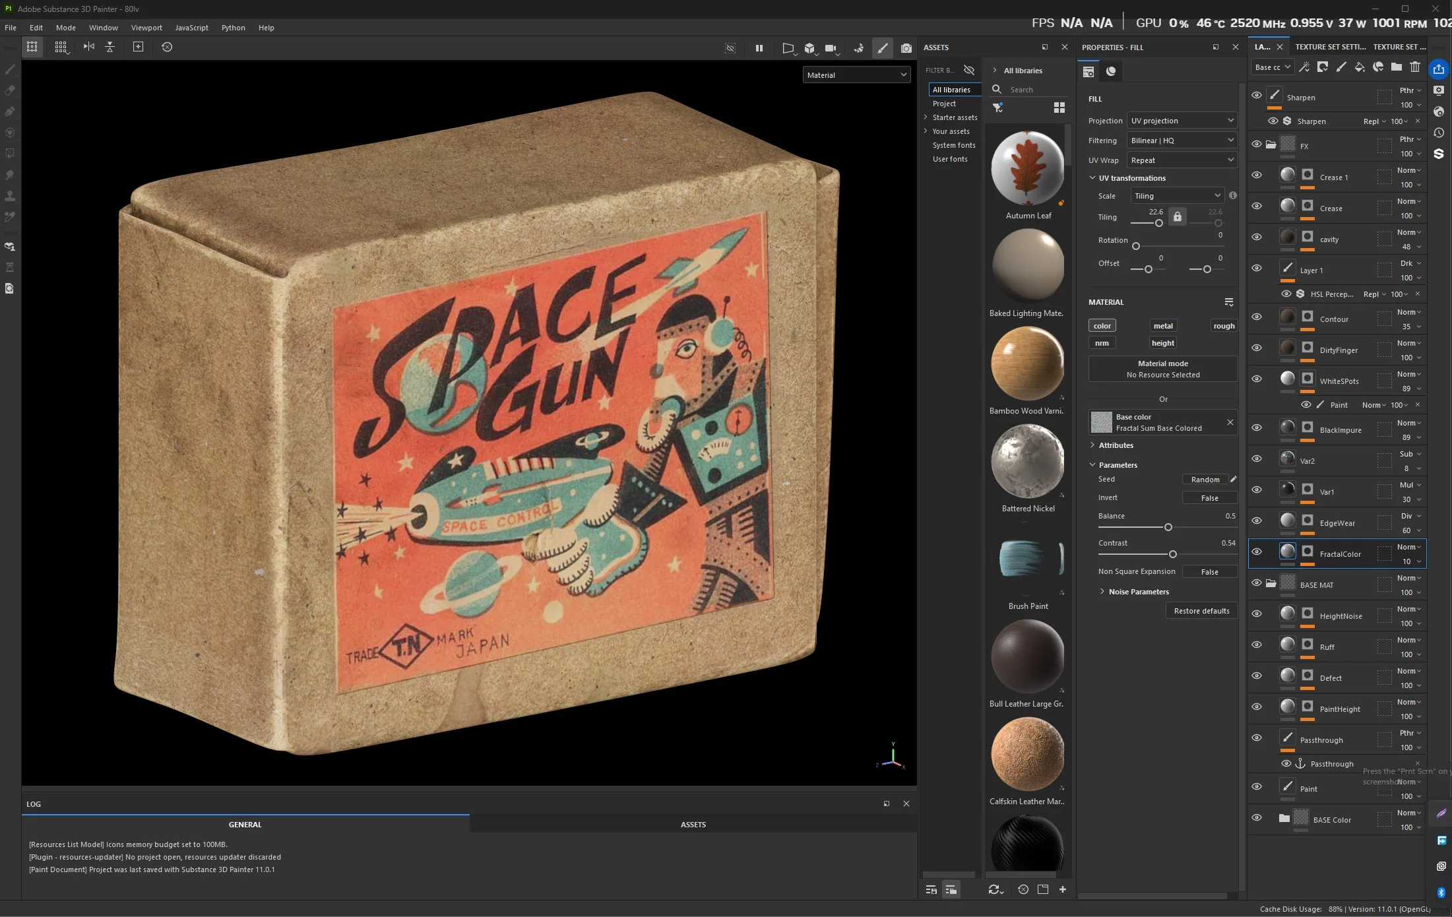Toggle visibility of BASE MAT folder
This screenshot has width=1452, height=917.
1257,583
